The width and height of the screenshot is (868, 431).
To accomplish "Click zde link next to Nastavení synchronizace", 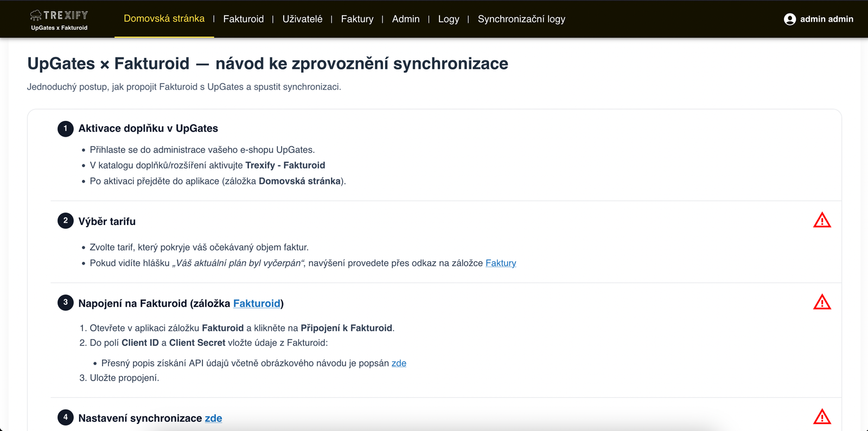I will [213, 418].
